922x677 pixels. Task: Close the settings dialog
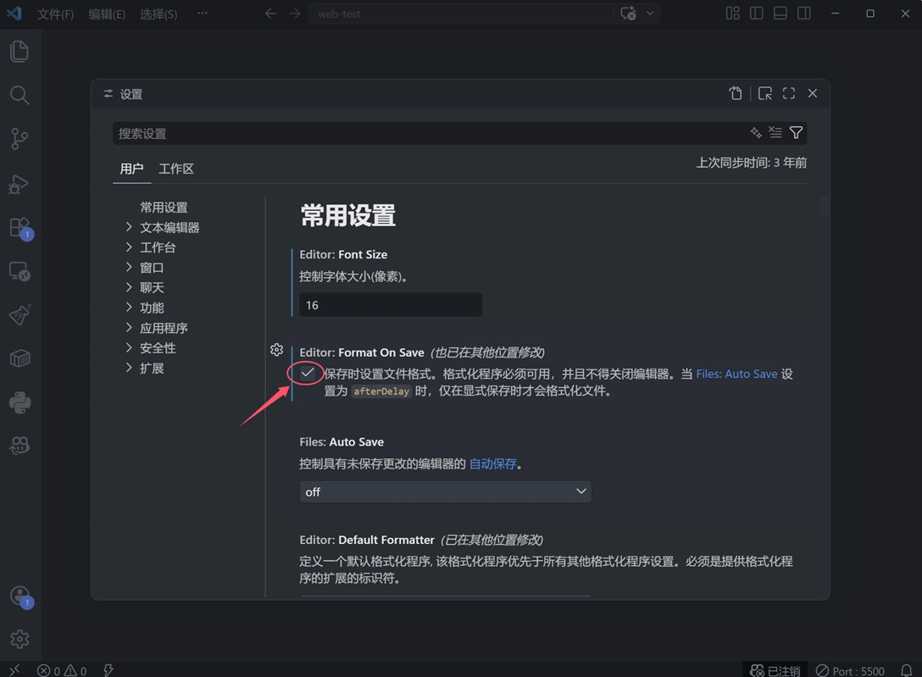tap(813, 93)
